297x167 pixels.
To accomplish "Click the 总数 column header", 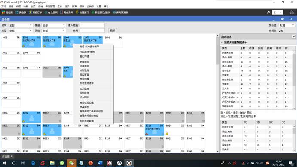I will [243, 48].
